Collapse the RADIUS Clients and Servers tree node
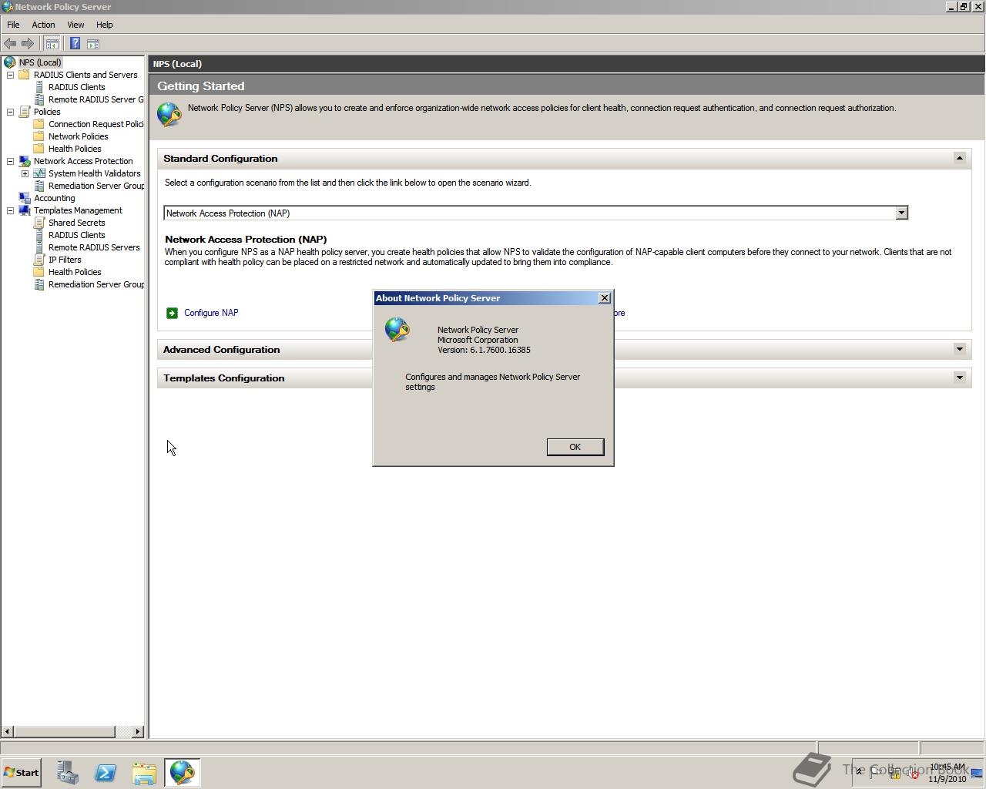 10,75
